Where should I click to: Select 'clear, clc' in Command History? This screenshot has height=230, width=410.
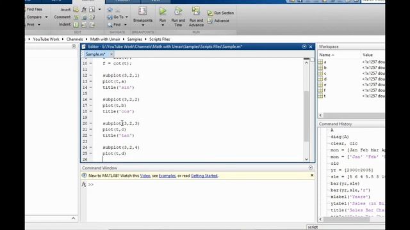click(x=344, y=143)
